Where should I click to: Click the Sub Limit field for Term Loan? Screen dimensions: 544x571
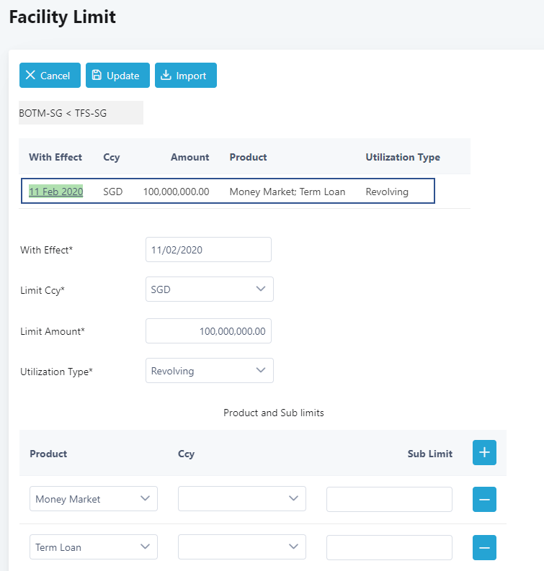coord(389,547)
